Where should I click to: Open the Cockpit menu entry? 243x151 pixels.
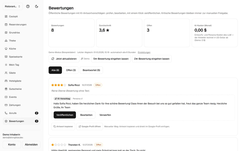[21, 17]
